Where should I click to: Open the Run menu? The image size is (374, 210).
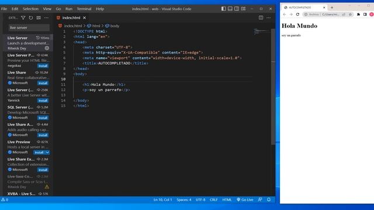click(69, 9)
